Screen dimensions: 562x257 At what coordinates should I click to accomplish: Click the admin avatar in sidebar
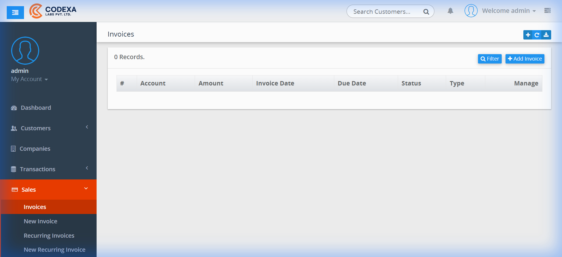click(x=25, y=51)
